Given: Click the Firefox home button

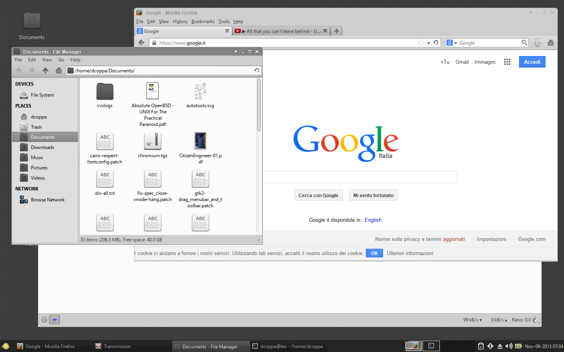Looking at the screenshot, I should point(551,43).
